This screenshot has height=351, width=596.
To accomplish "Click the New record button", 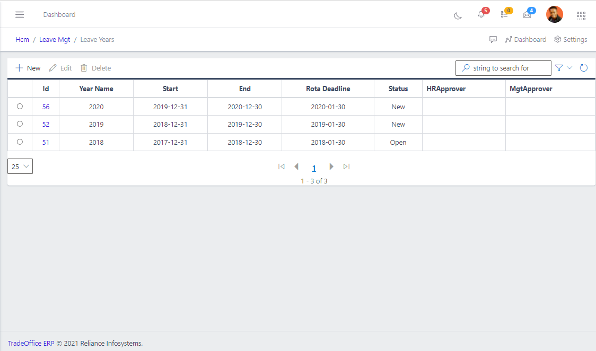I will (x=28, y=68).
